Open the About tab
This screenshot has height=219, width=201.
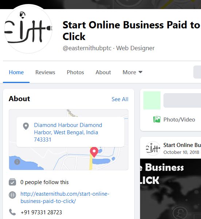(x=103, y=72)
